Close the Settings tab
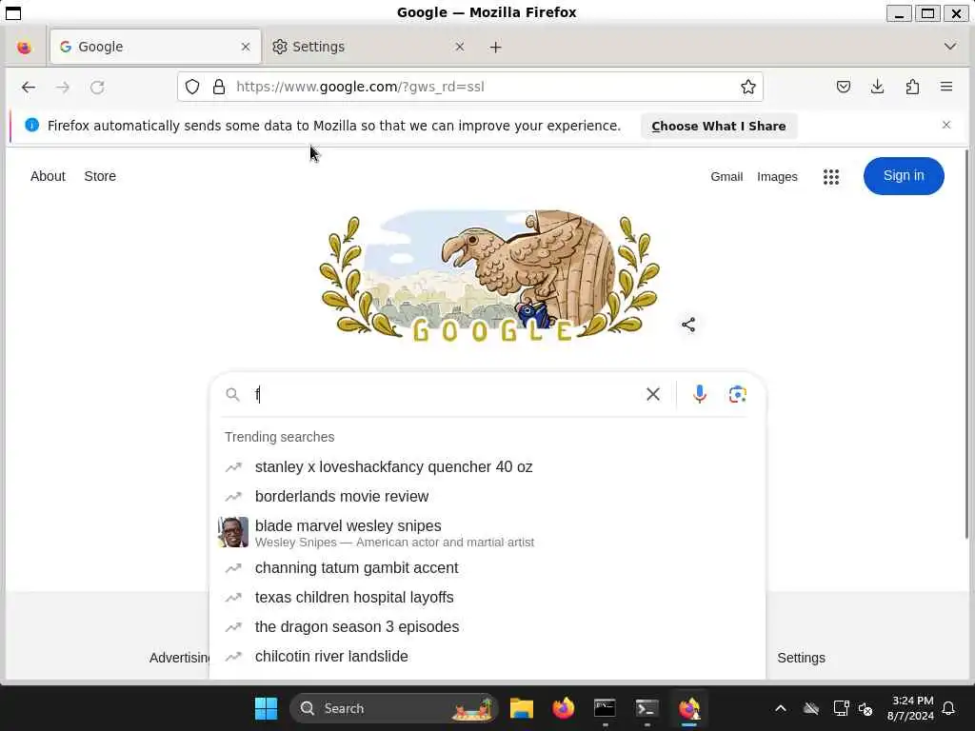Screen dimensions: 975x731 click(460, 47)
